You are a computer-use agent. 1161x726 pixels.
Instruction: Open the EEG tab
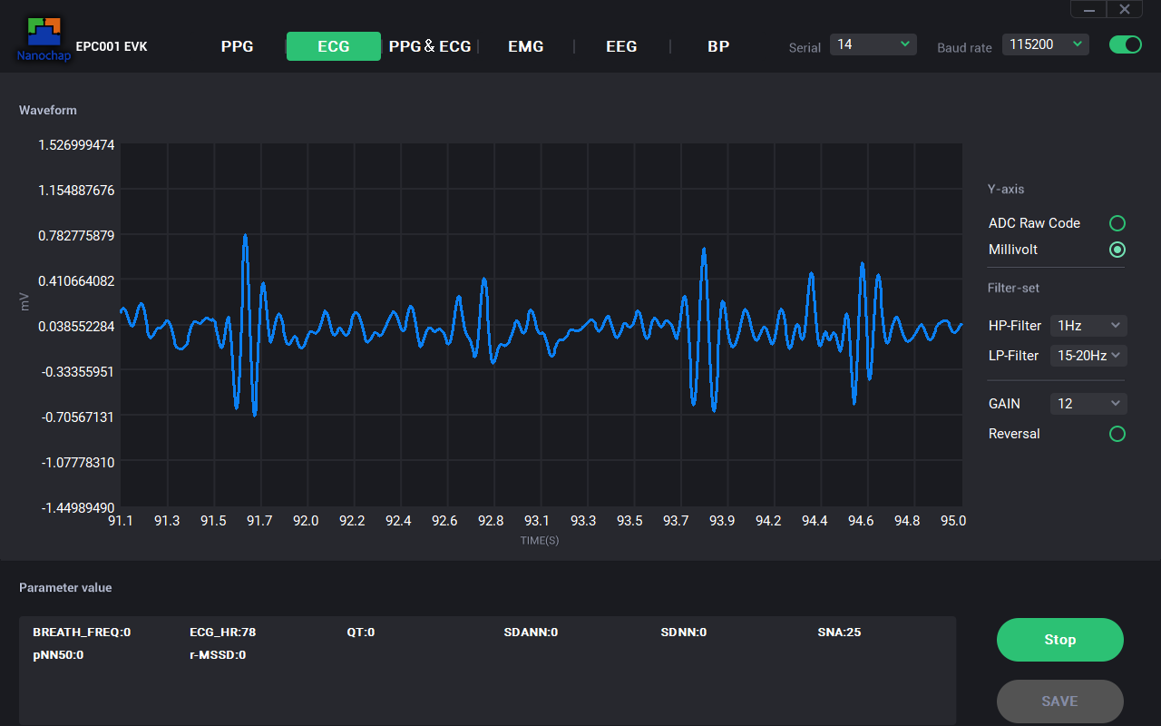click(621, 46)
